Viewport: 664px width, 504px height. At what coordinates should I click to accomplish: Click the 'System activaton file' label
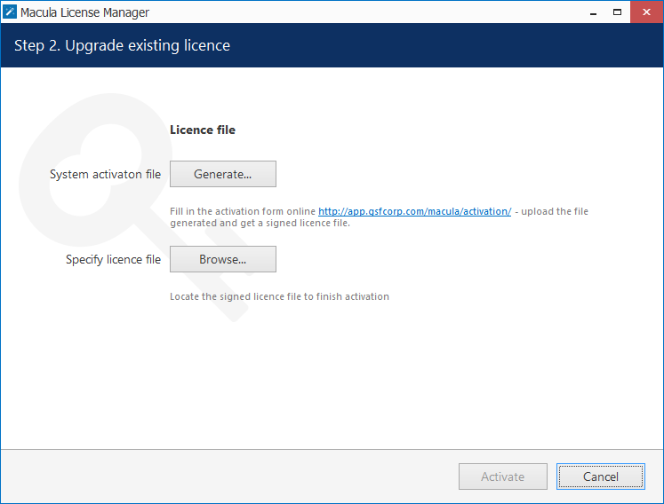click(x=106, y=174)
